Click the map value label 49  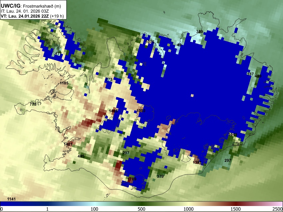179,45
